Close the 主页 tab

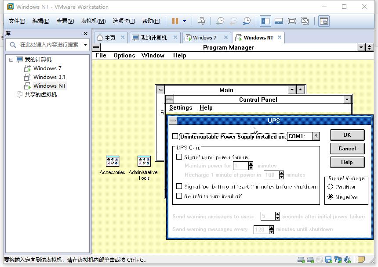[123, 38]
